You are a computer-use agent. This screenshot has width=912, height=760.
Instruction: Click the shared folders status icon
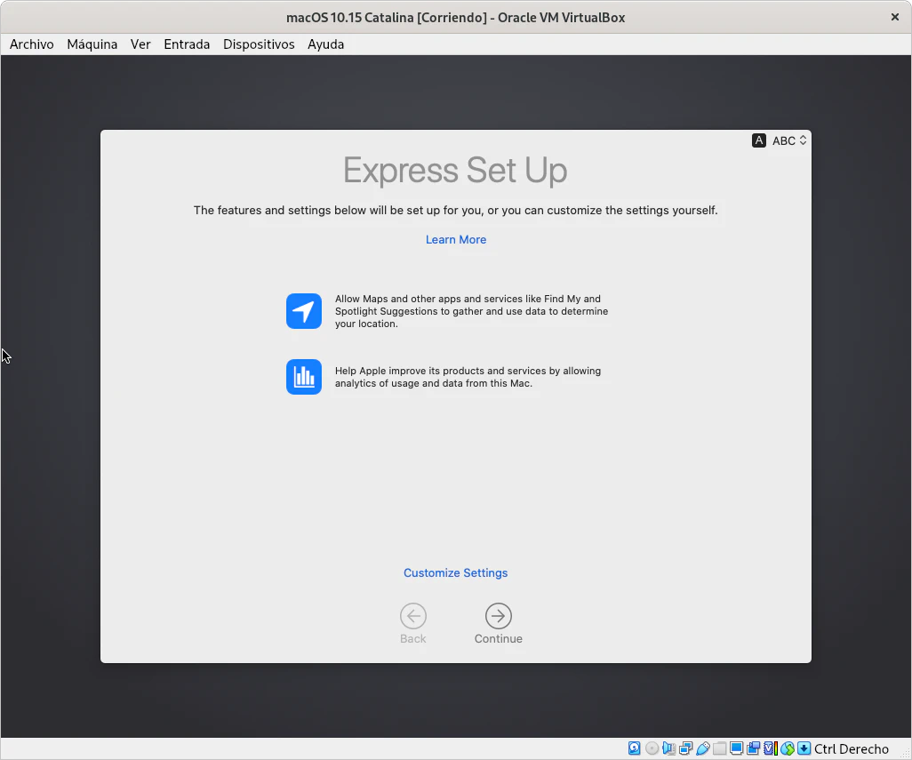(719, 748)
